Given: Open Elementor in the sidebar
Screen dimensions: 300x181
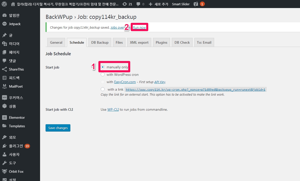Looking at the screenshot, I should point(17,117).
